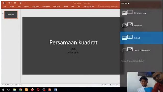Viewport: 163px width, 92px height.
Task: Open the Foxit Reader PDF tab
Action: (89, 6)
